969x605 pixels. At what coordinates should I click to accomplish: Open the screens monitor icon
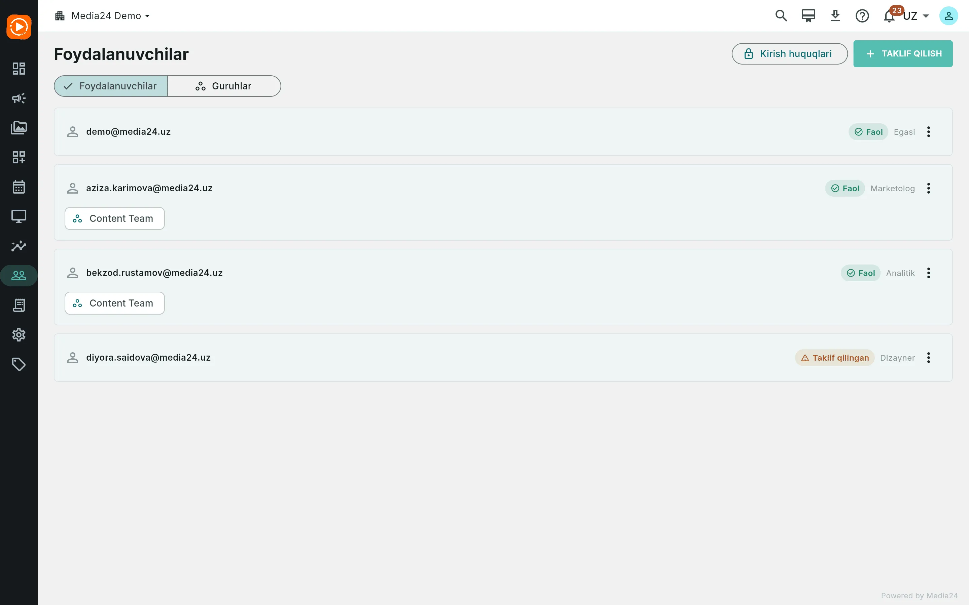[19, 216]
